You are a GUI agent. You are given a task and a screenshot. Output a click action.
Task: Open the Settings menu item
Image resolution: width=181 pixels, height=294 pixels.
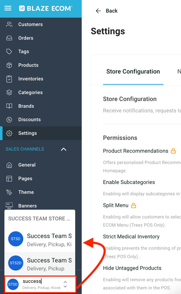coord(27,133)
